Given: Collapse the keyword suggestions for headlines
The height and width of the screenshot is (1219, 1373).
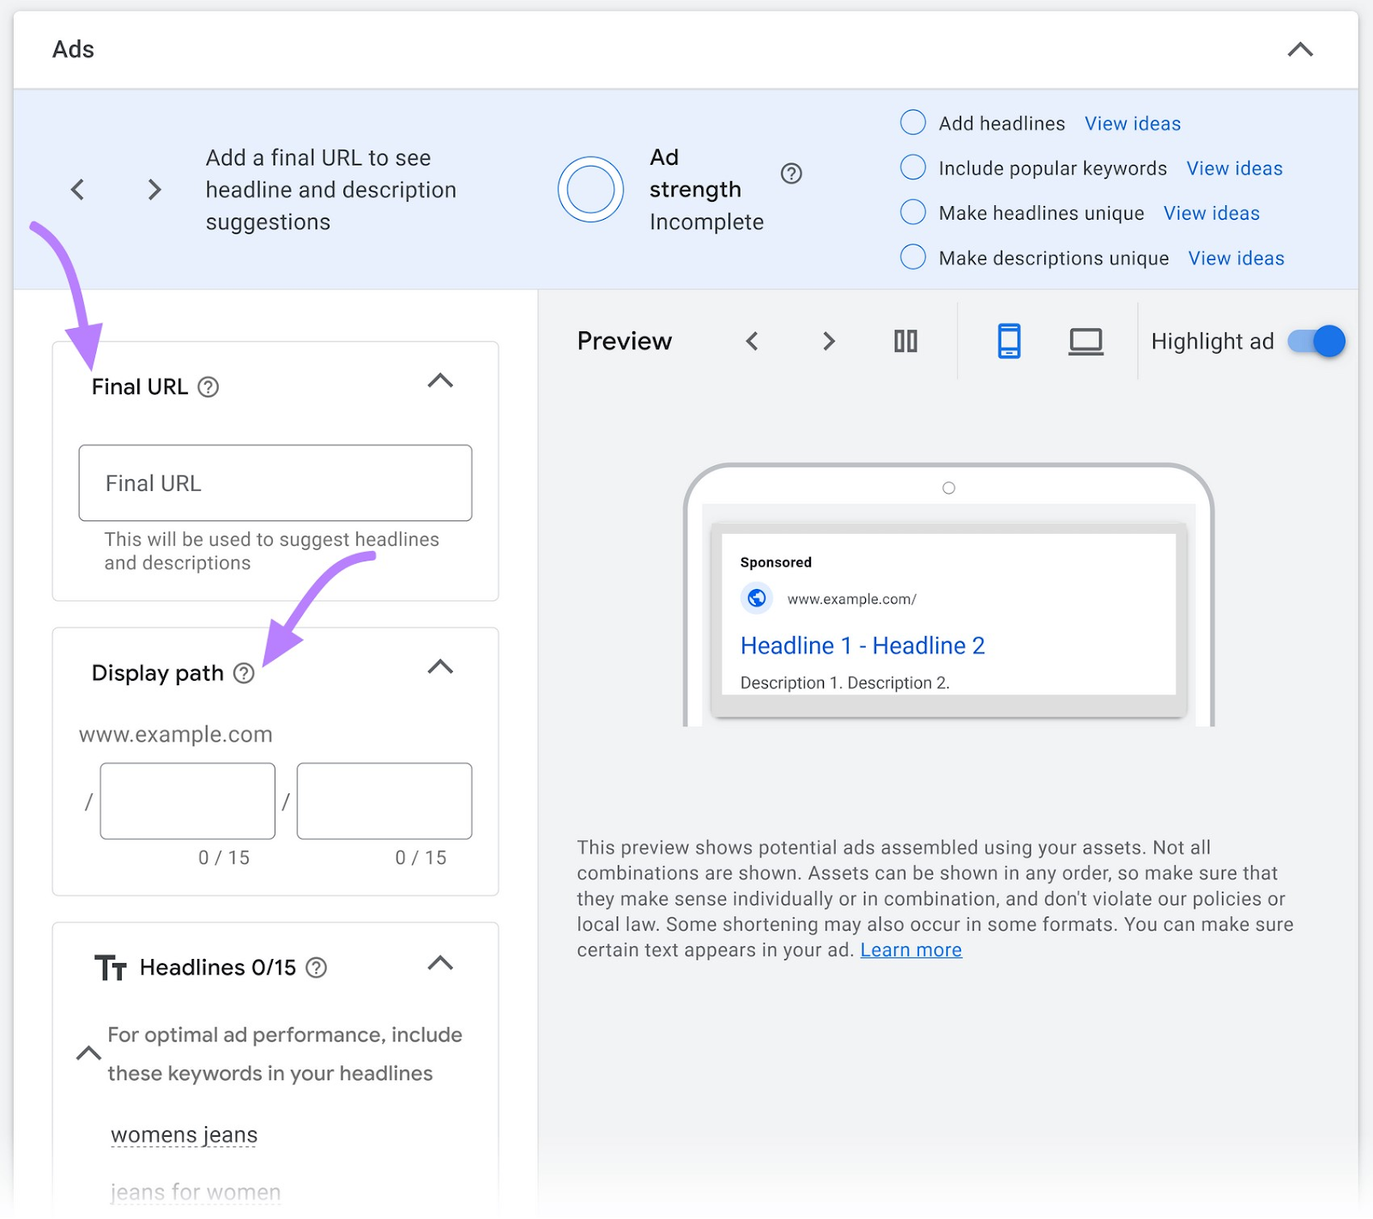Looking at the screenshot, I should 88,1053.
